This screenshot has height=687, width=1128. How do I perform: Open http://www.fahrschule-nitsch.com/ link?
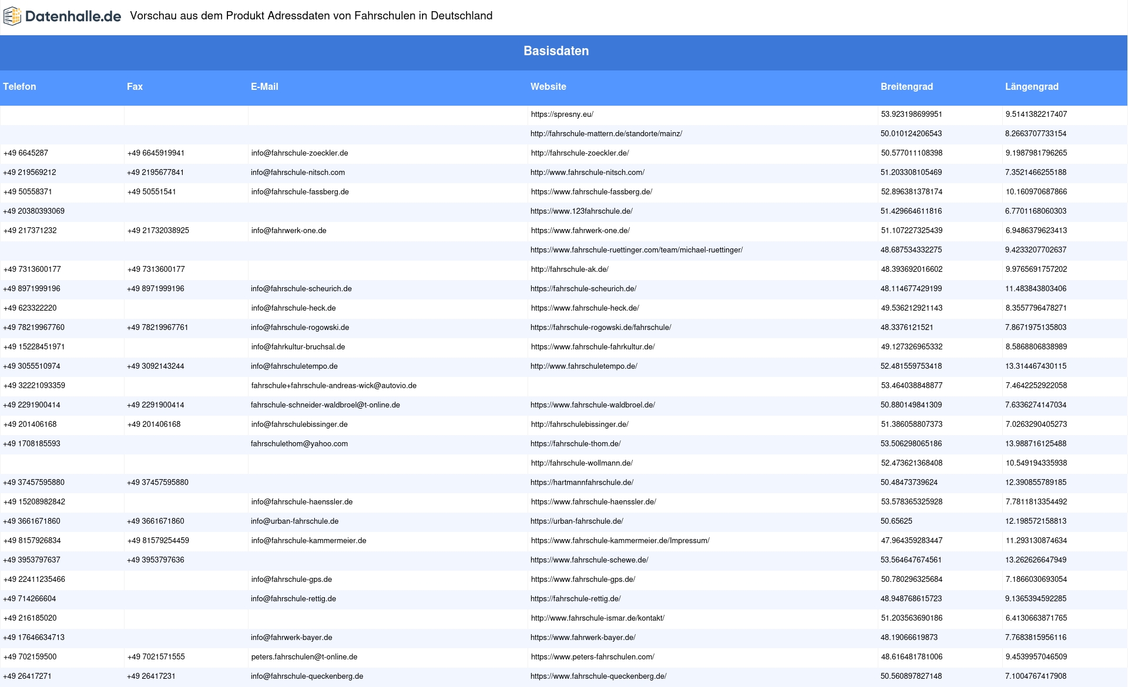click(x=587, y=173)
